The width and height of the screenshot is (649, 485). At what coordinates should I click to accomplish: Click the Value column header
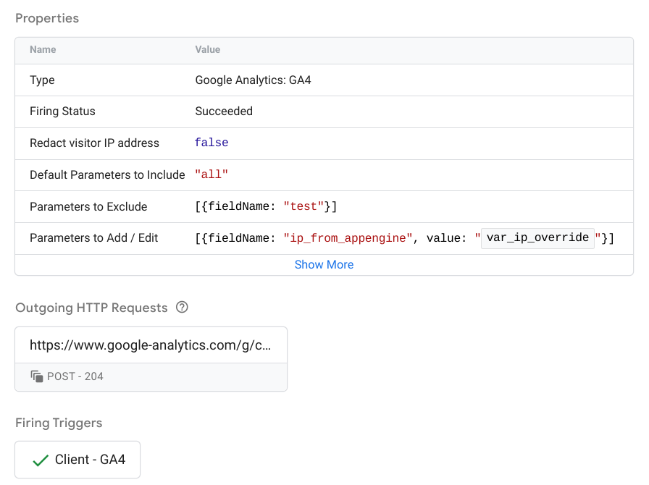207,49
